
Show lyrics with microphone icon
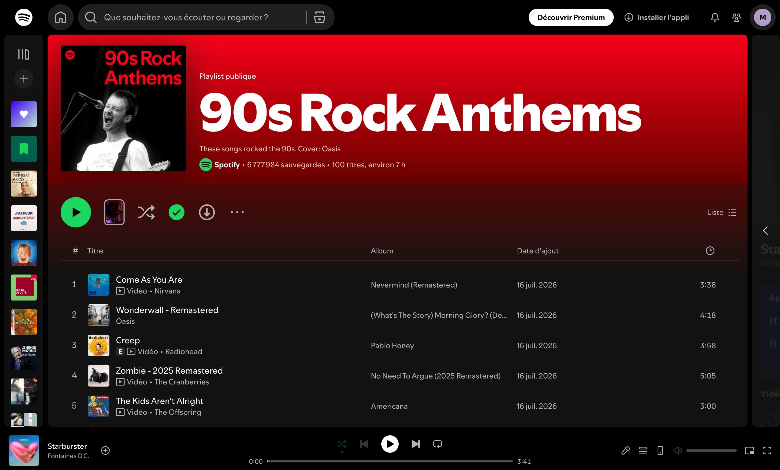point(626,451)
